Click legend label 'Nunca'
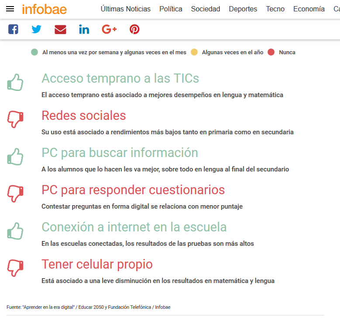Image resolution: width=340 pixels, height=318 pixels. (287, 52)
